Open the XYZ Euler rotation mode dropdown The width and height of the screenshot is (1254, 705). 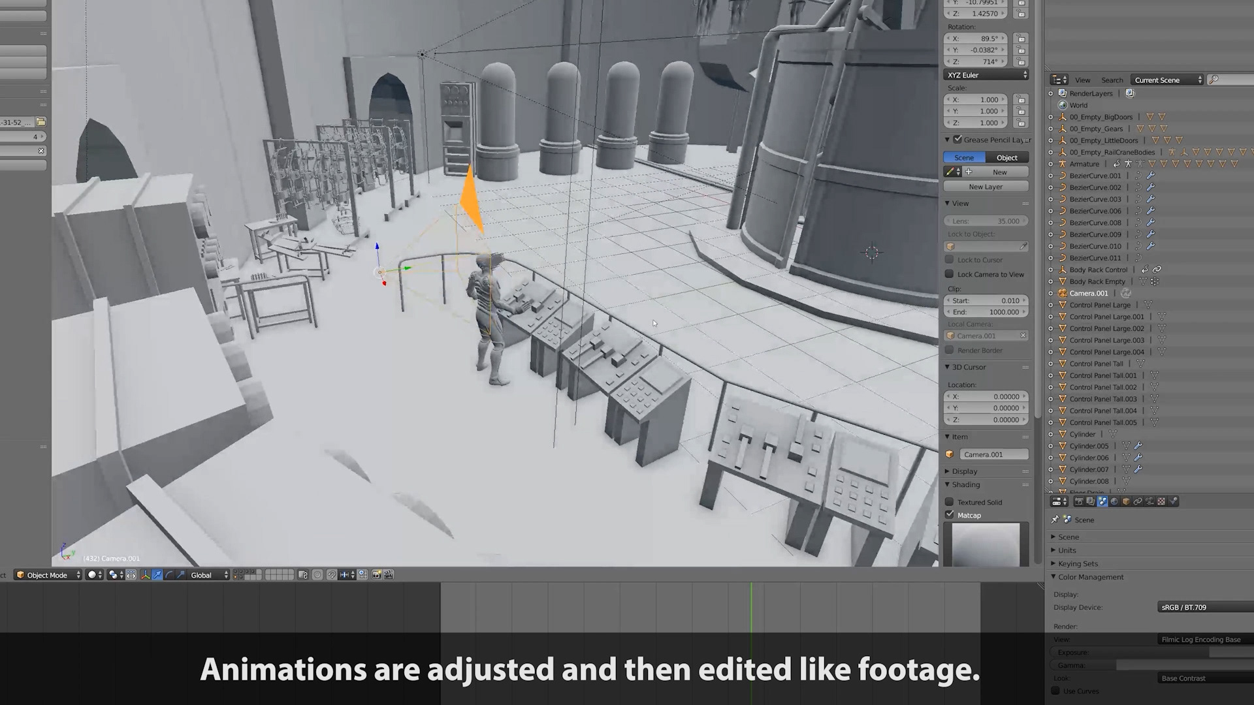coord(986,75)
